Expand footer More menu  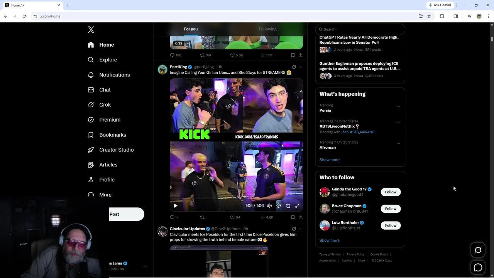click(363, 261)
